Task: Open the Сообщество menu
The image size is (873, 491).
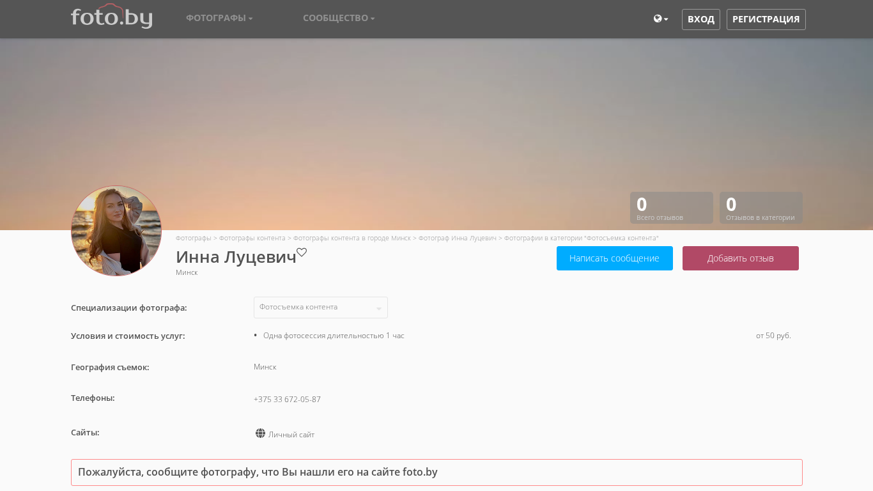Action: (339, 18)
